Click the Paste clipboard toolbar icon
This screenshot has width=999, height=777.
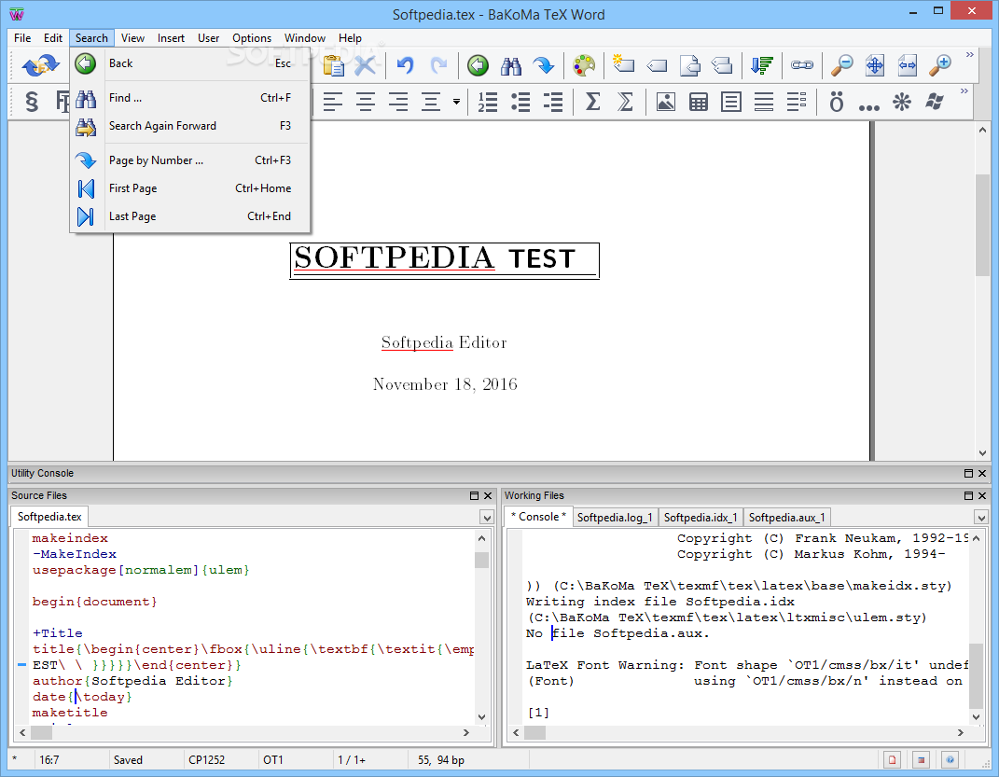point(333,65)
